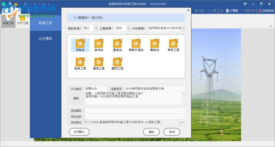Image resolution: width=275 pixels, height=147 pixels.
Task: Click the 项目编号 input field
Action: point(135,111)
